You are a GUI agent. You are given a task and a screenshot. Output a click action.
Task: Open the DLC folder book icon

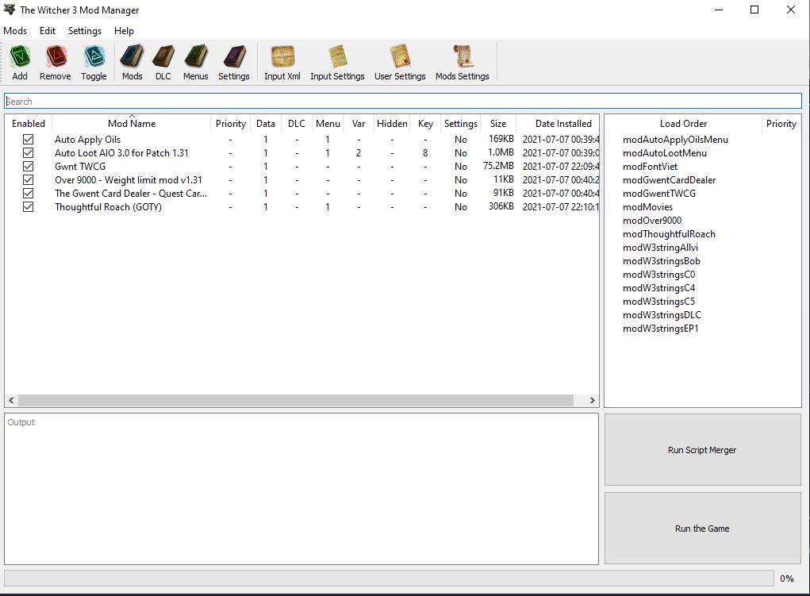click(x=163, y=58)
